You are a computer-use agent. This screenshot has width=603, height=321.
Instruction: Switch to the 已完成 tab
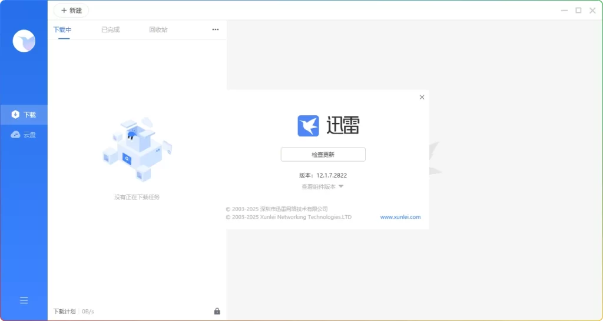tap(110, 29)
